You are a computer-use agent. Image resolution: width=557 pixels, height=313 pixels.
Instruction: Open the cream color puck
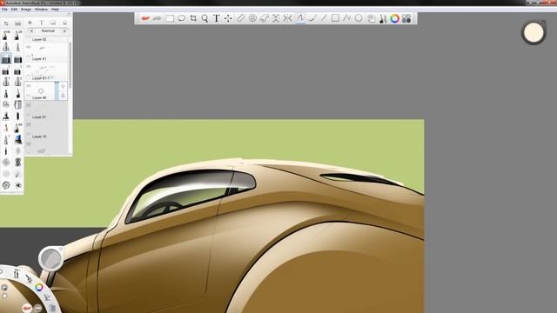[534, 32]
